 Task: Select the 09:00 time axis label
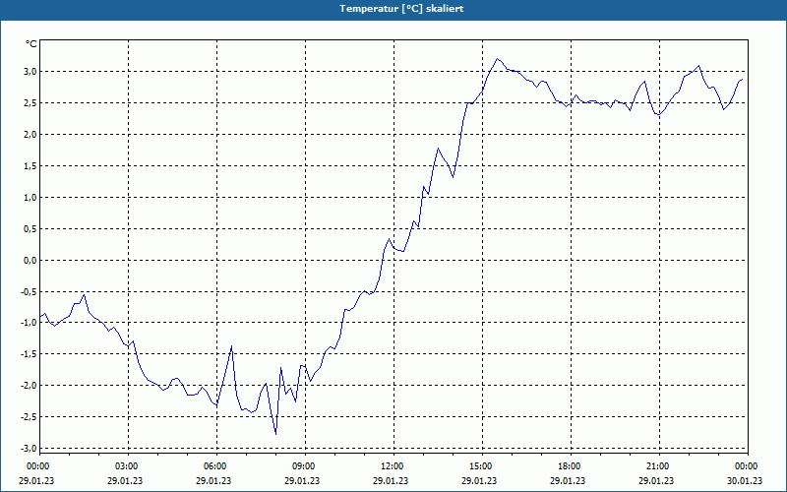click(x=305, y=466)
